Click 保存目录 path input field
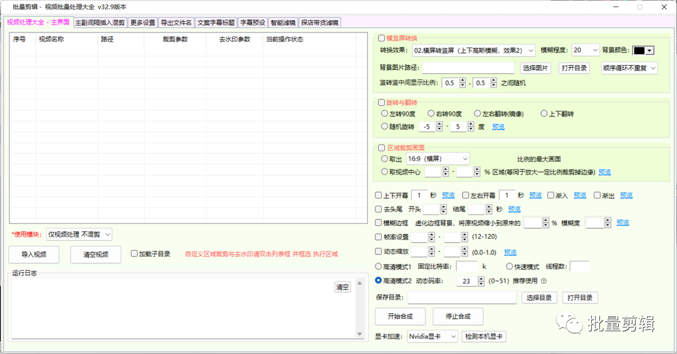This screenshot has height=354, width=677. click(462, 297)
